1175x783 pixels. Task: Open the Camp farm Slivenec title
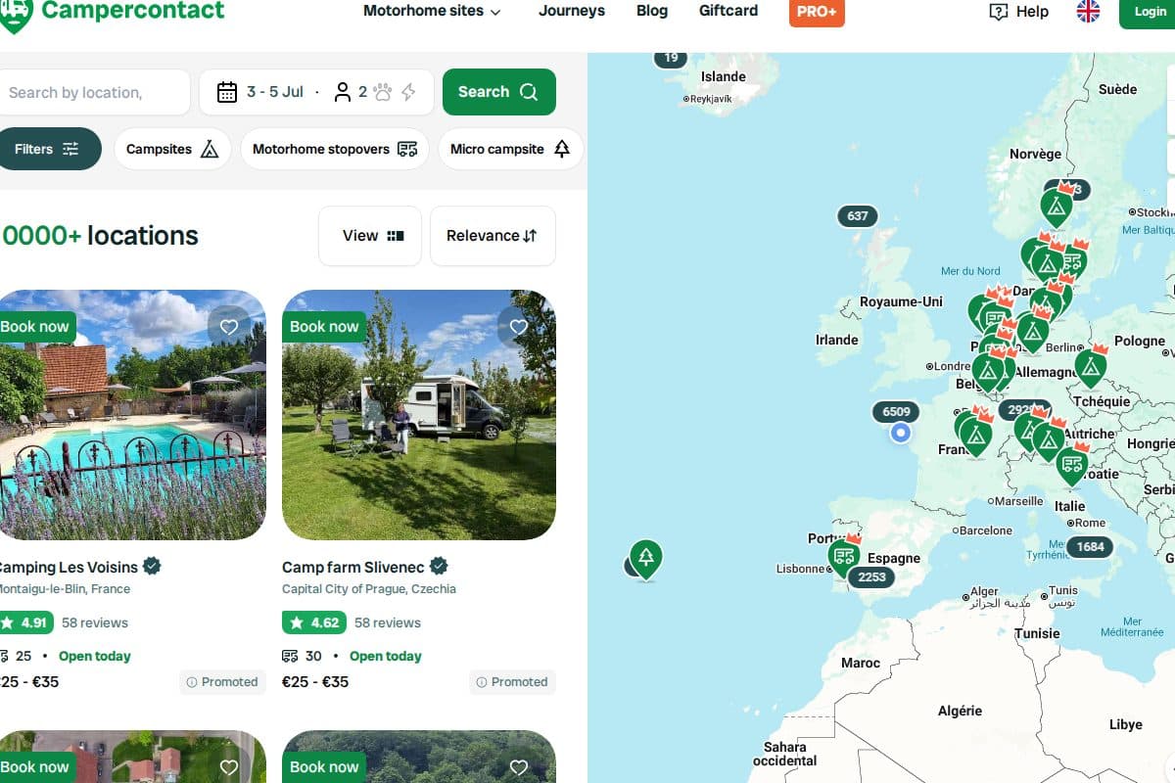click(353, 567)
